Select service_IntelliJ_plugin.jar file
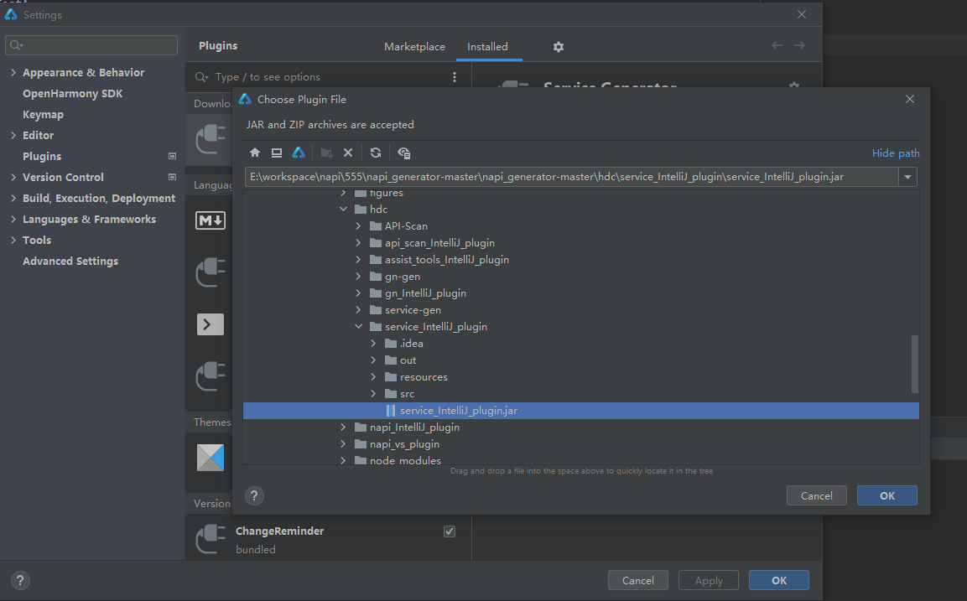The image size is (967, 601). [581, 411]
